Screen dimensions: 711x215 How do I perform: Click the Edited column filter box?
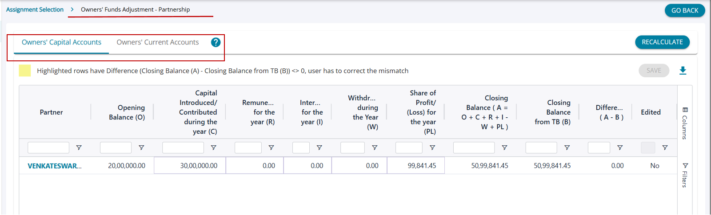[648, 147]
